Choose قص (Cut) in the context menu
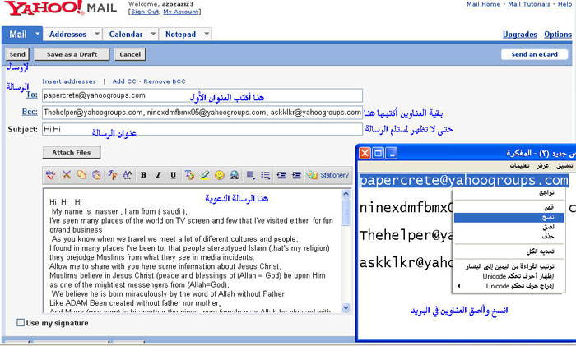 pos(509,207)
